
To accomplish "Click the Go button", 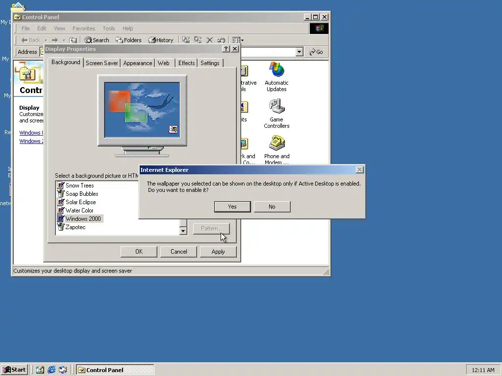I will click(x=316, y=52).
